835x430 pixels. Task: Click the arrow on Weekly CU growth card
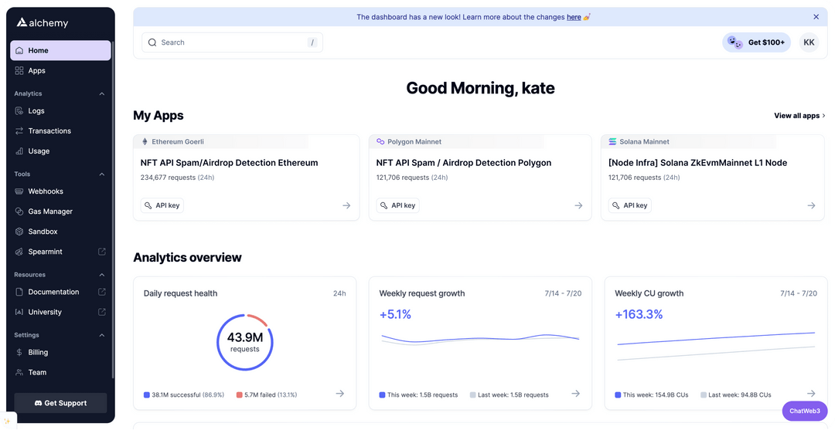pos(811,393)
